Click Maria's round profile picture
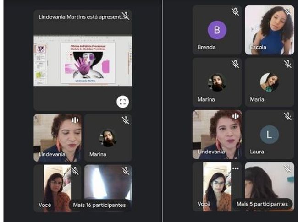This screenshot has width=298, height=222. click(x=269, y=82)
